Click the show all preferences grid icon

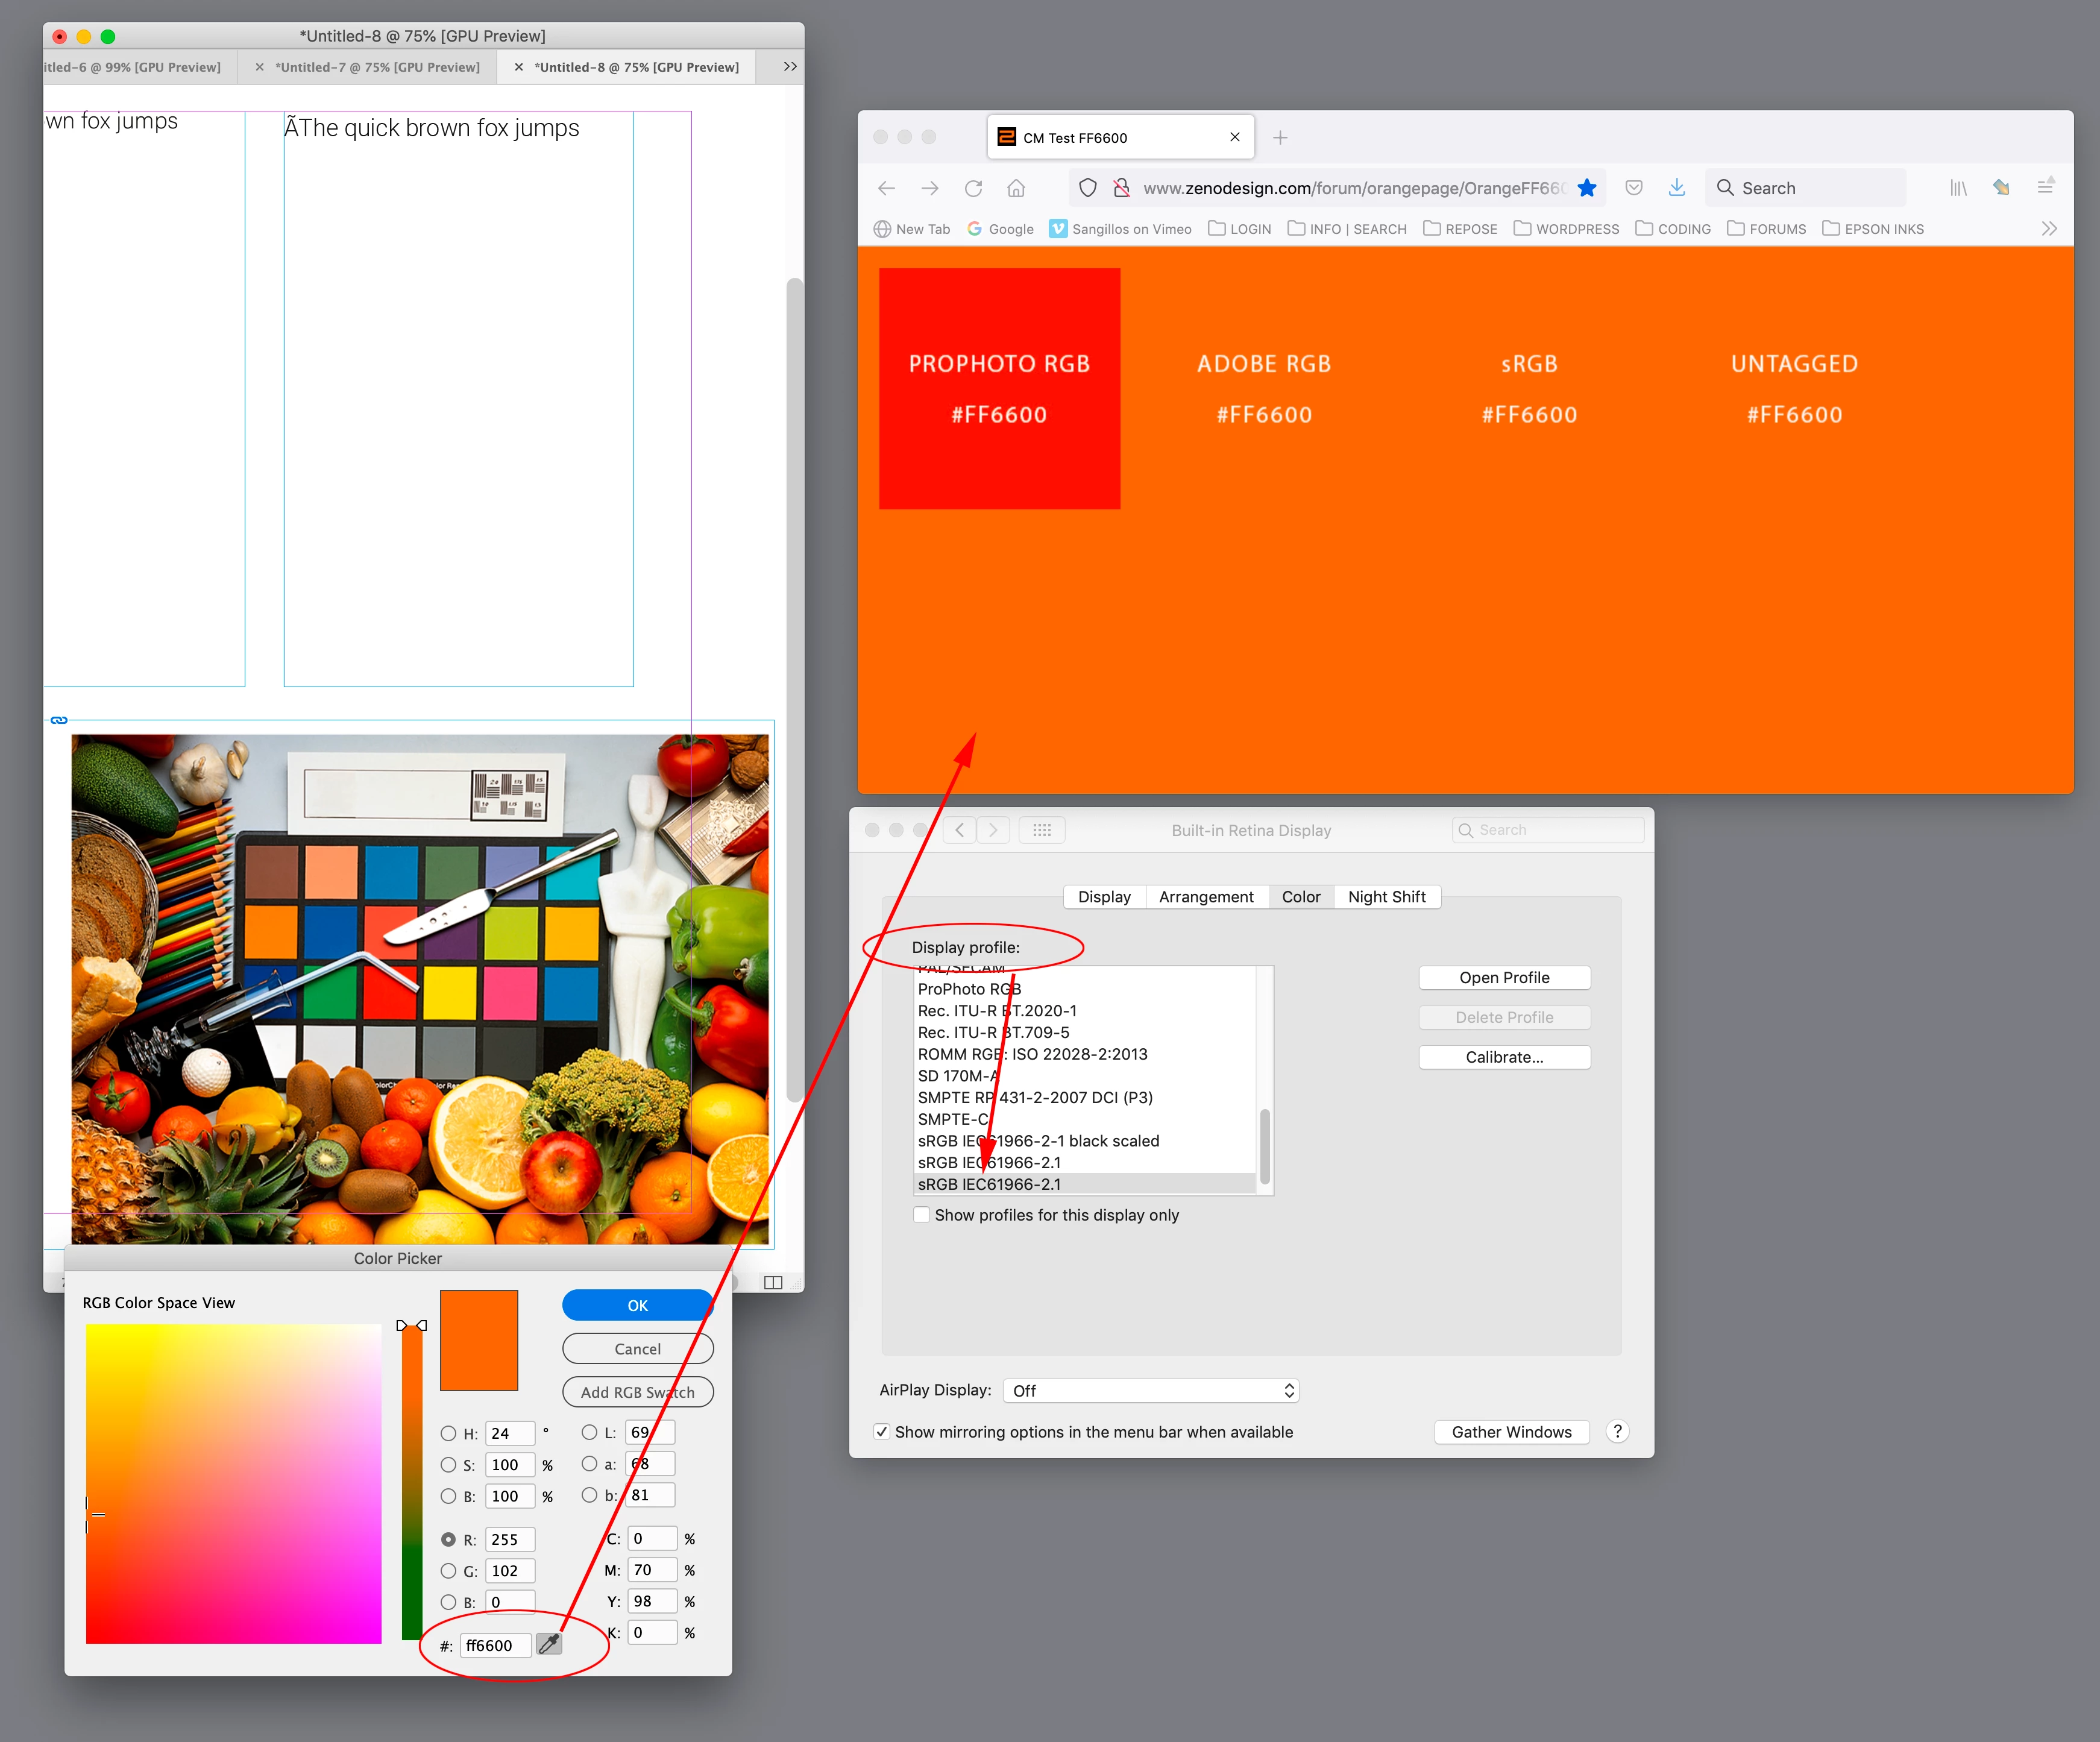1041,830
